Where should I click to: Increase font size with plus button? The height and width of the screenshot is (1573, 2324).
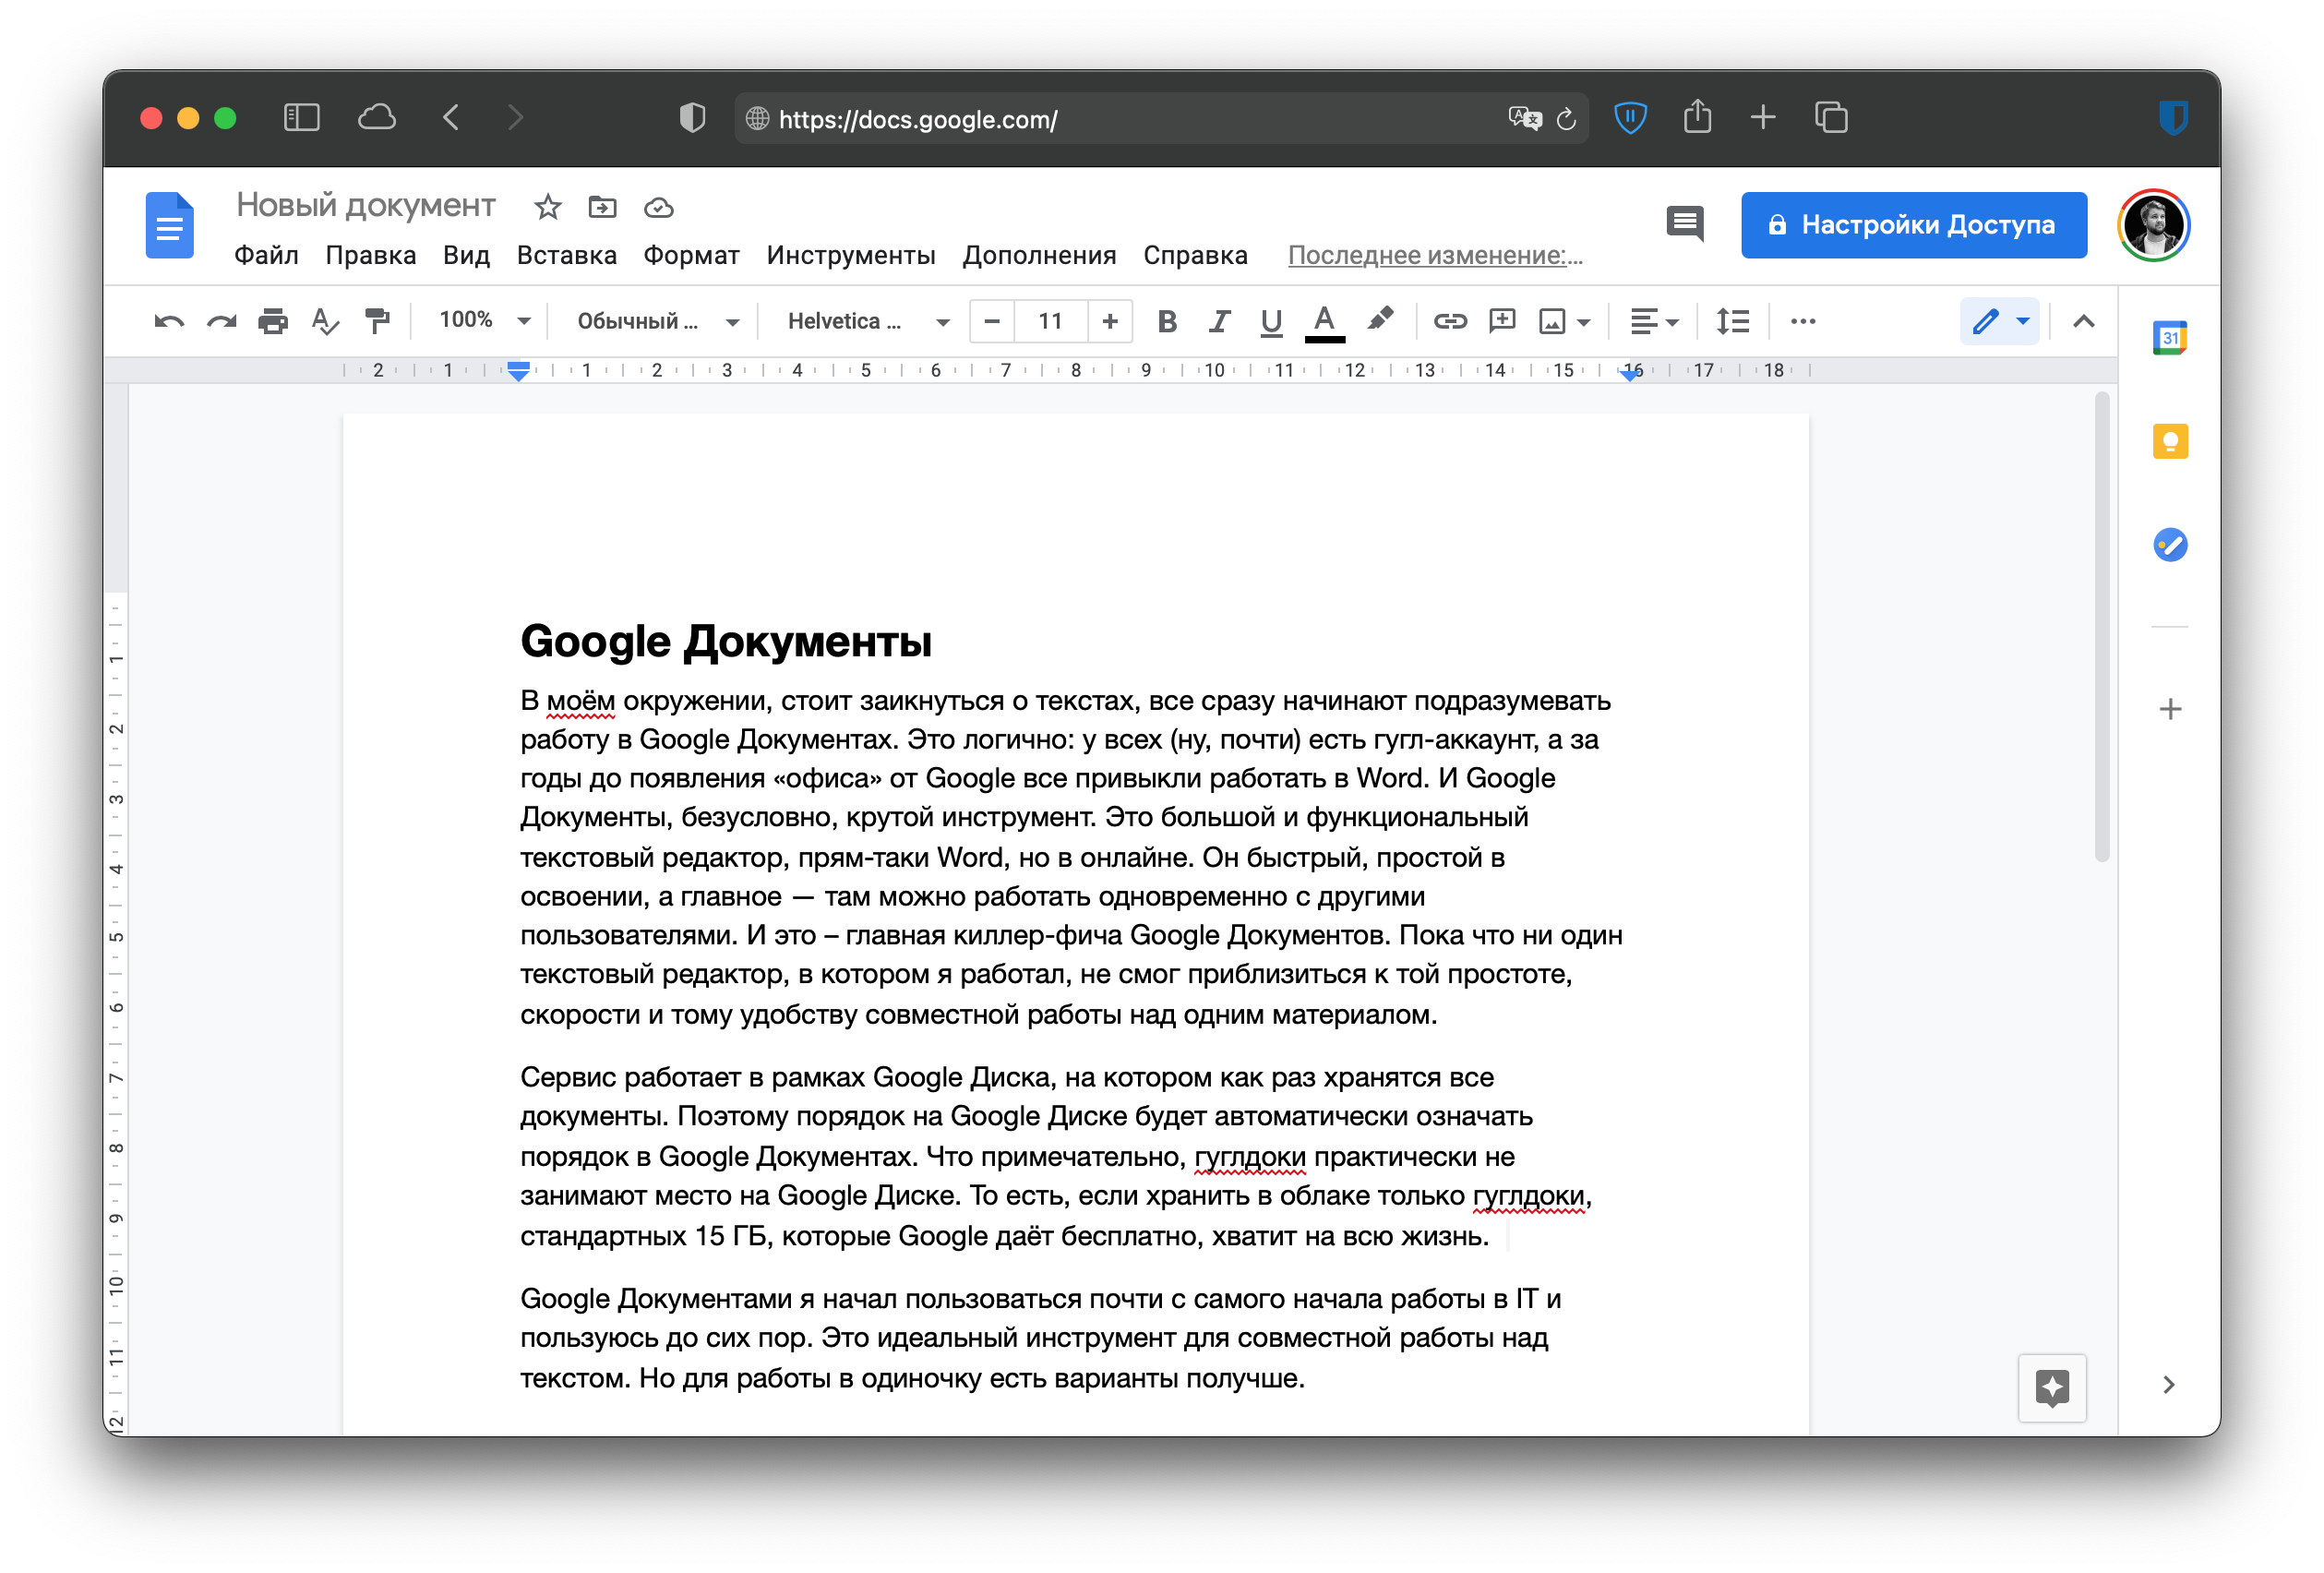click(1109, 321)
